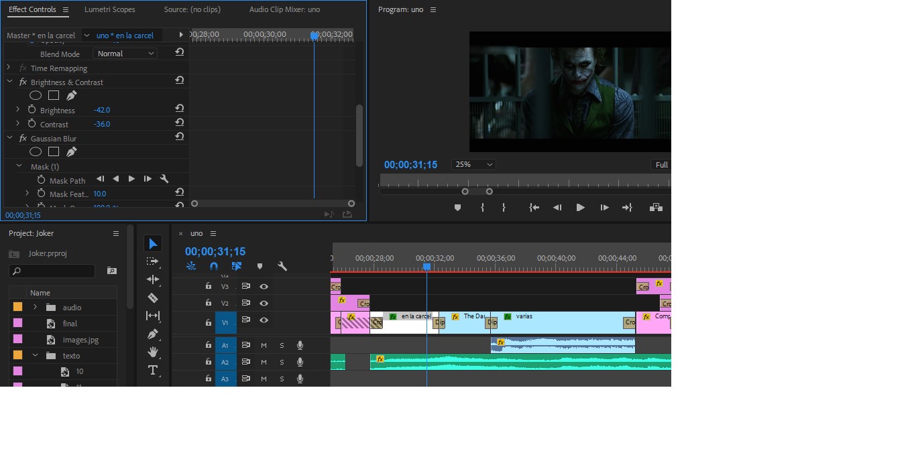The height and width of the screenshot is (453, 912).
Task: Collapse Gaussian Blur effect
Action: pyautogui.click(x=9, y=138)
